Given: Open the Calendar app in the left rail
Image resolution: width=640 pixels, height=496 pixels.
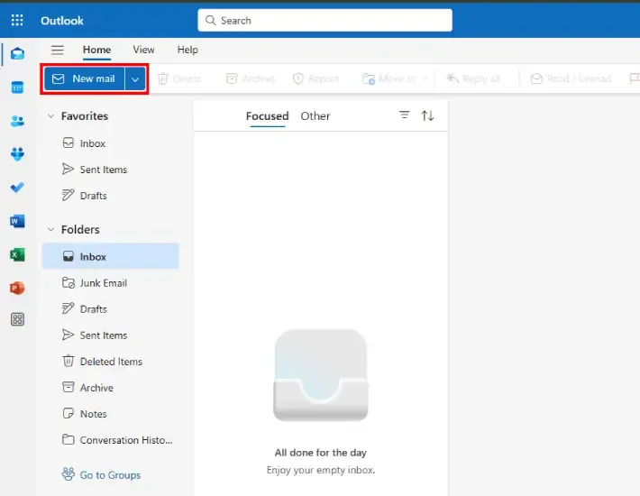Looking at the screenshot, I should pyautogui.click(x=17, y=87).
